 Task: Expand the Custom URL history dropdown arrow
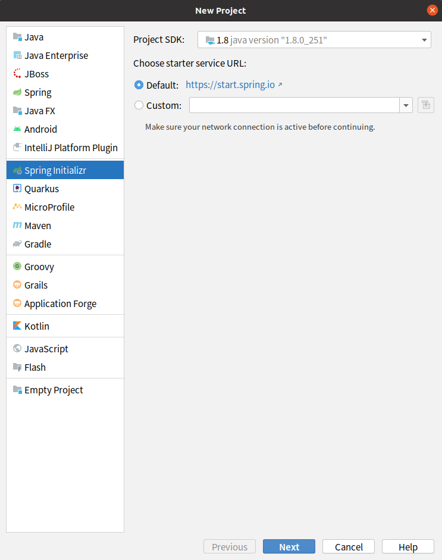click(x=406, y=105)
